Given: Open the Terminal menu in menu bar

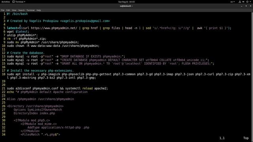Looking at the screenshot, I should [x=30, y=10].
